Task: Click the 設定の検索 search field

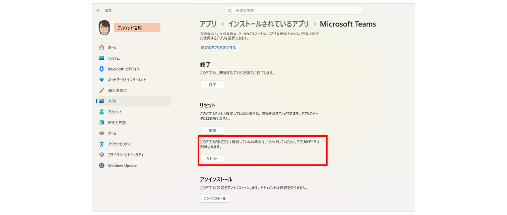Action: click(294, 10)
